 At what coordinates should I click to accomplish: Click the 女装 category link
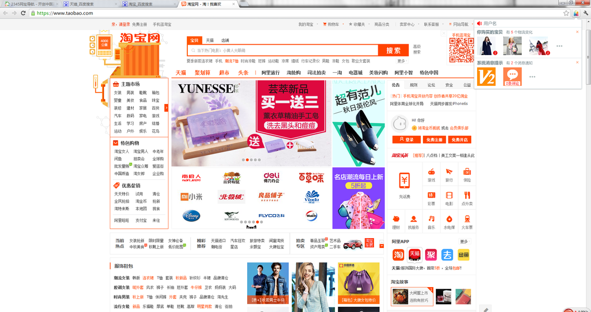pyautogui.click(x=118, y=93)
